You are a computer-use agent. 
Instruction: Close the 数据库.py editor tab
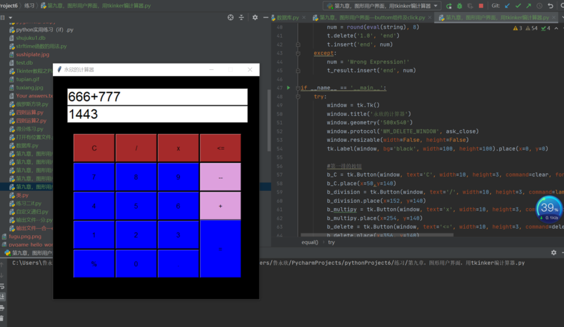304,17
